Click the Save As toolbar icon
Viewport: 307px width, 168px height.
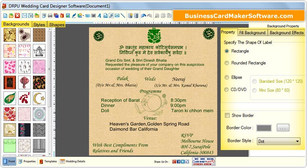pyautogui.click(x=31, y=16)
